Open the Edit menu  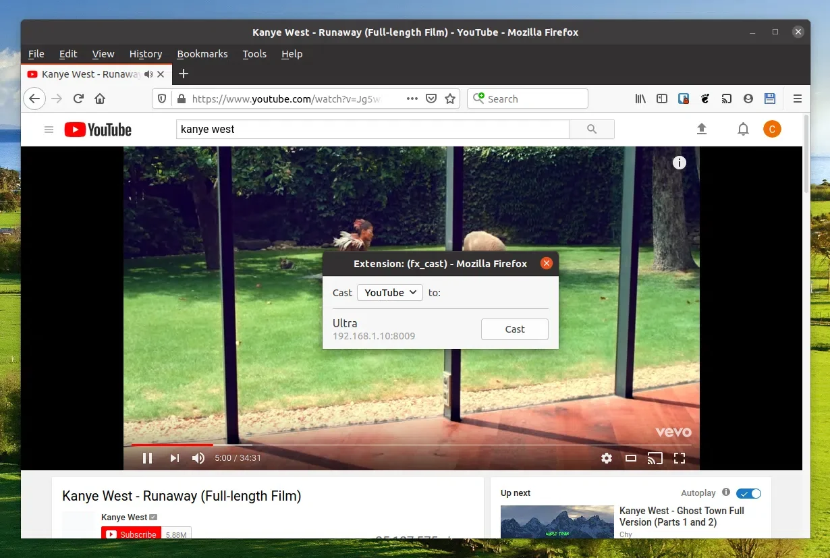point(68,54)
